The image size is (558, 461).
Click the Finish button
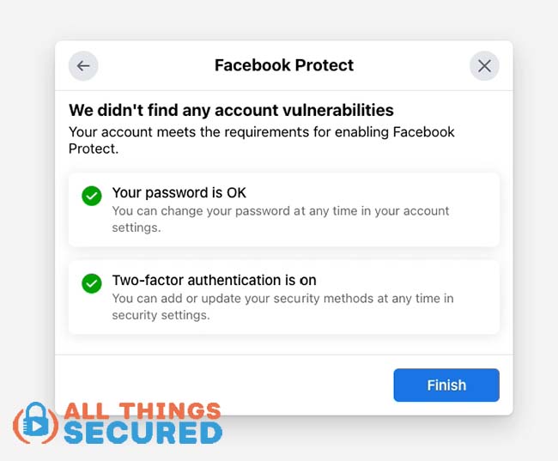446,385
